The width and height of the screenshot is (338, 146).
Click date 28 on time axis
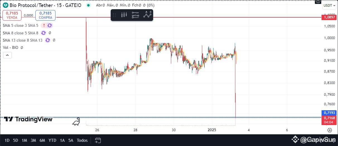coord(135,130)
